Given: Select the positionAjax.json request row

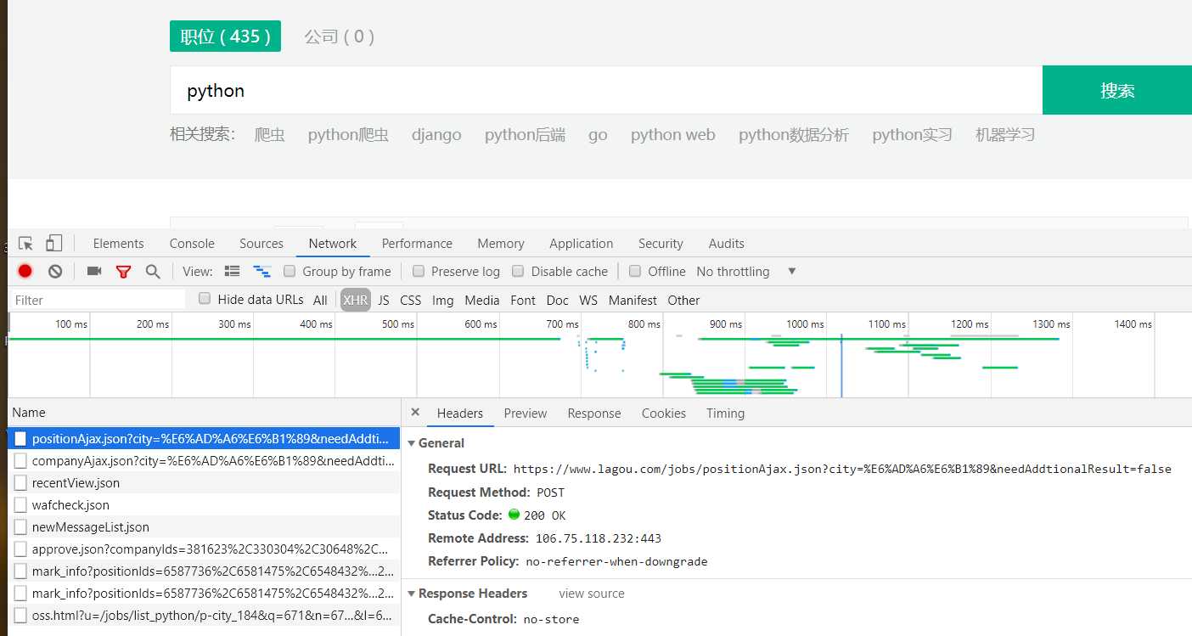Looking at the screenshot, I should pos(204,438).
